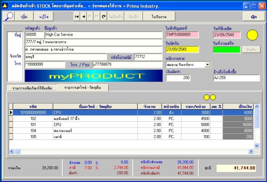Image resolution: width=267 pixels, height=182 pixels.
Task: Go to the first record navigation arrow
Action: tap(77, 17)
